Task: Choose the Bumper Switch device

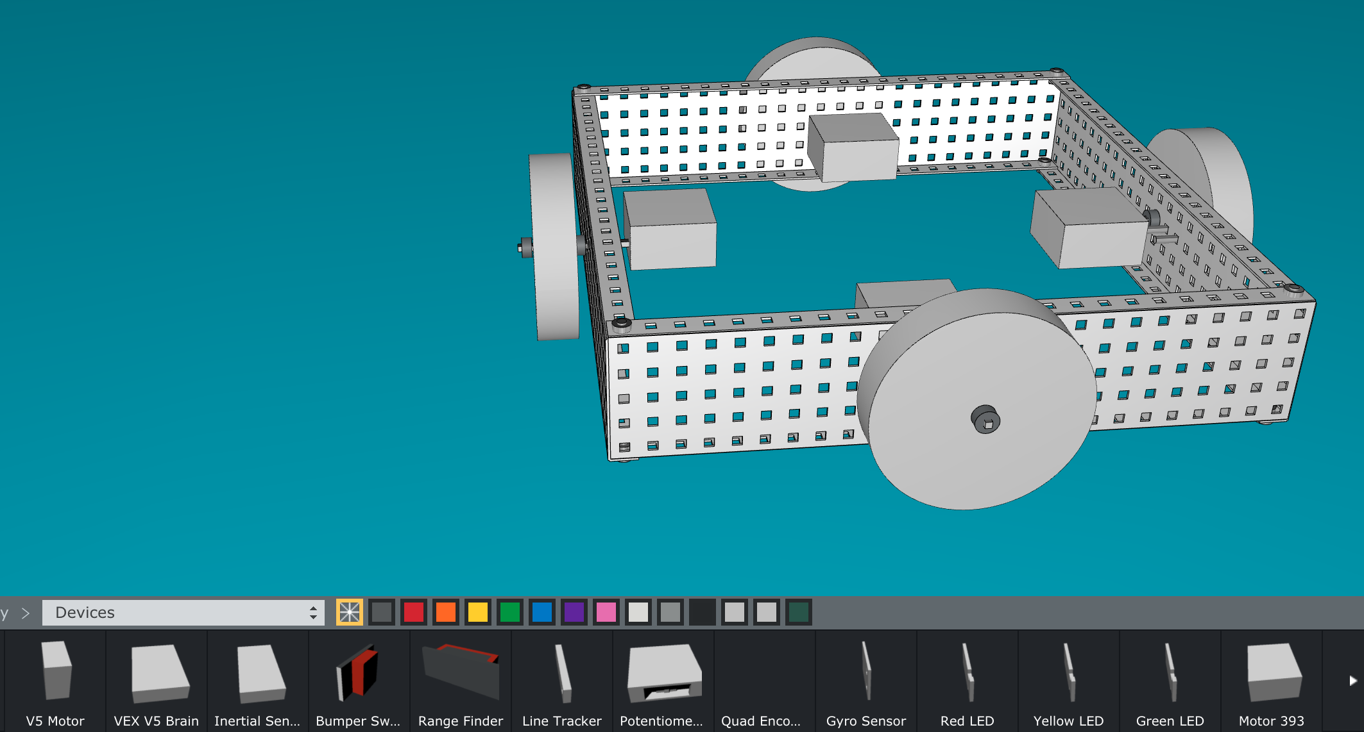Action: [x=359, y=681]
